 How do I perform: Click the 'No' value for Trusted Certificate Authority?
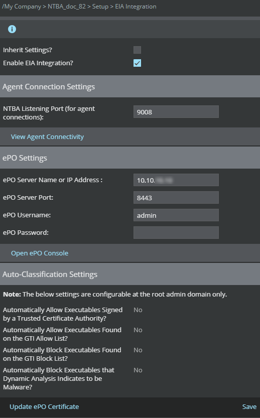point(138,310)
